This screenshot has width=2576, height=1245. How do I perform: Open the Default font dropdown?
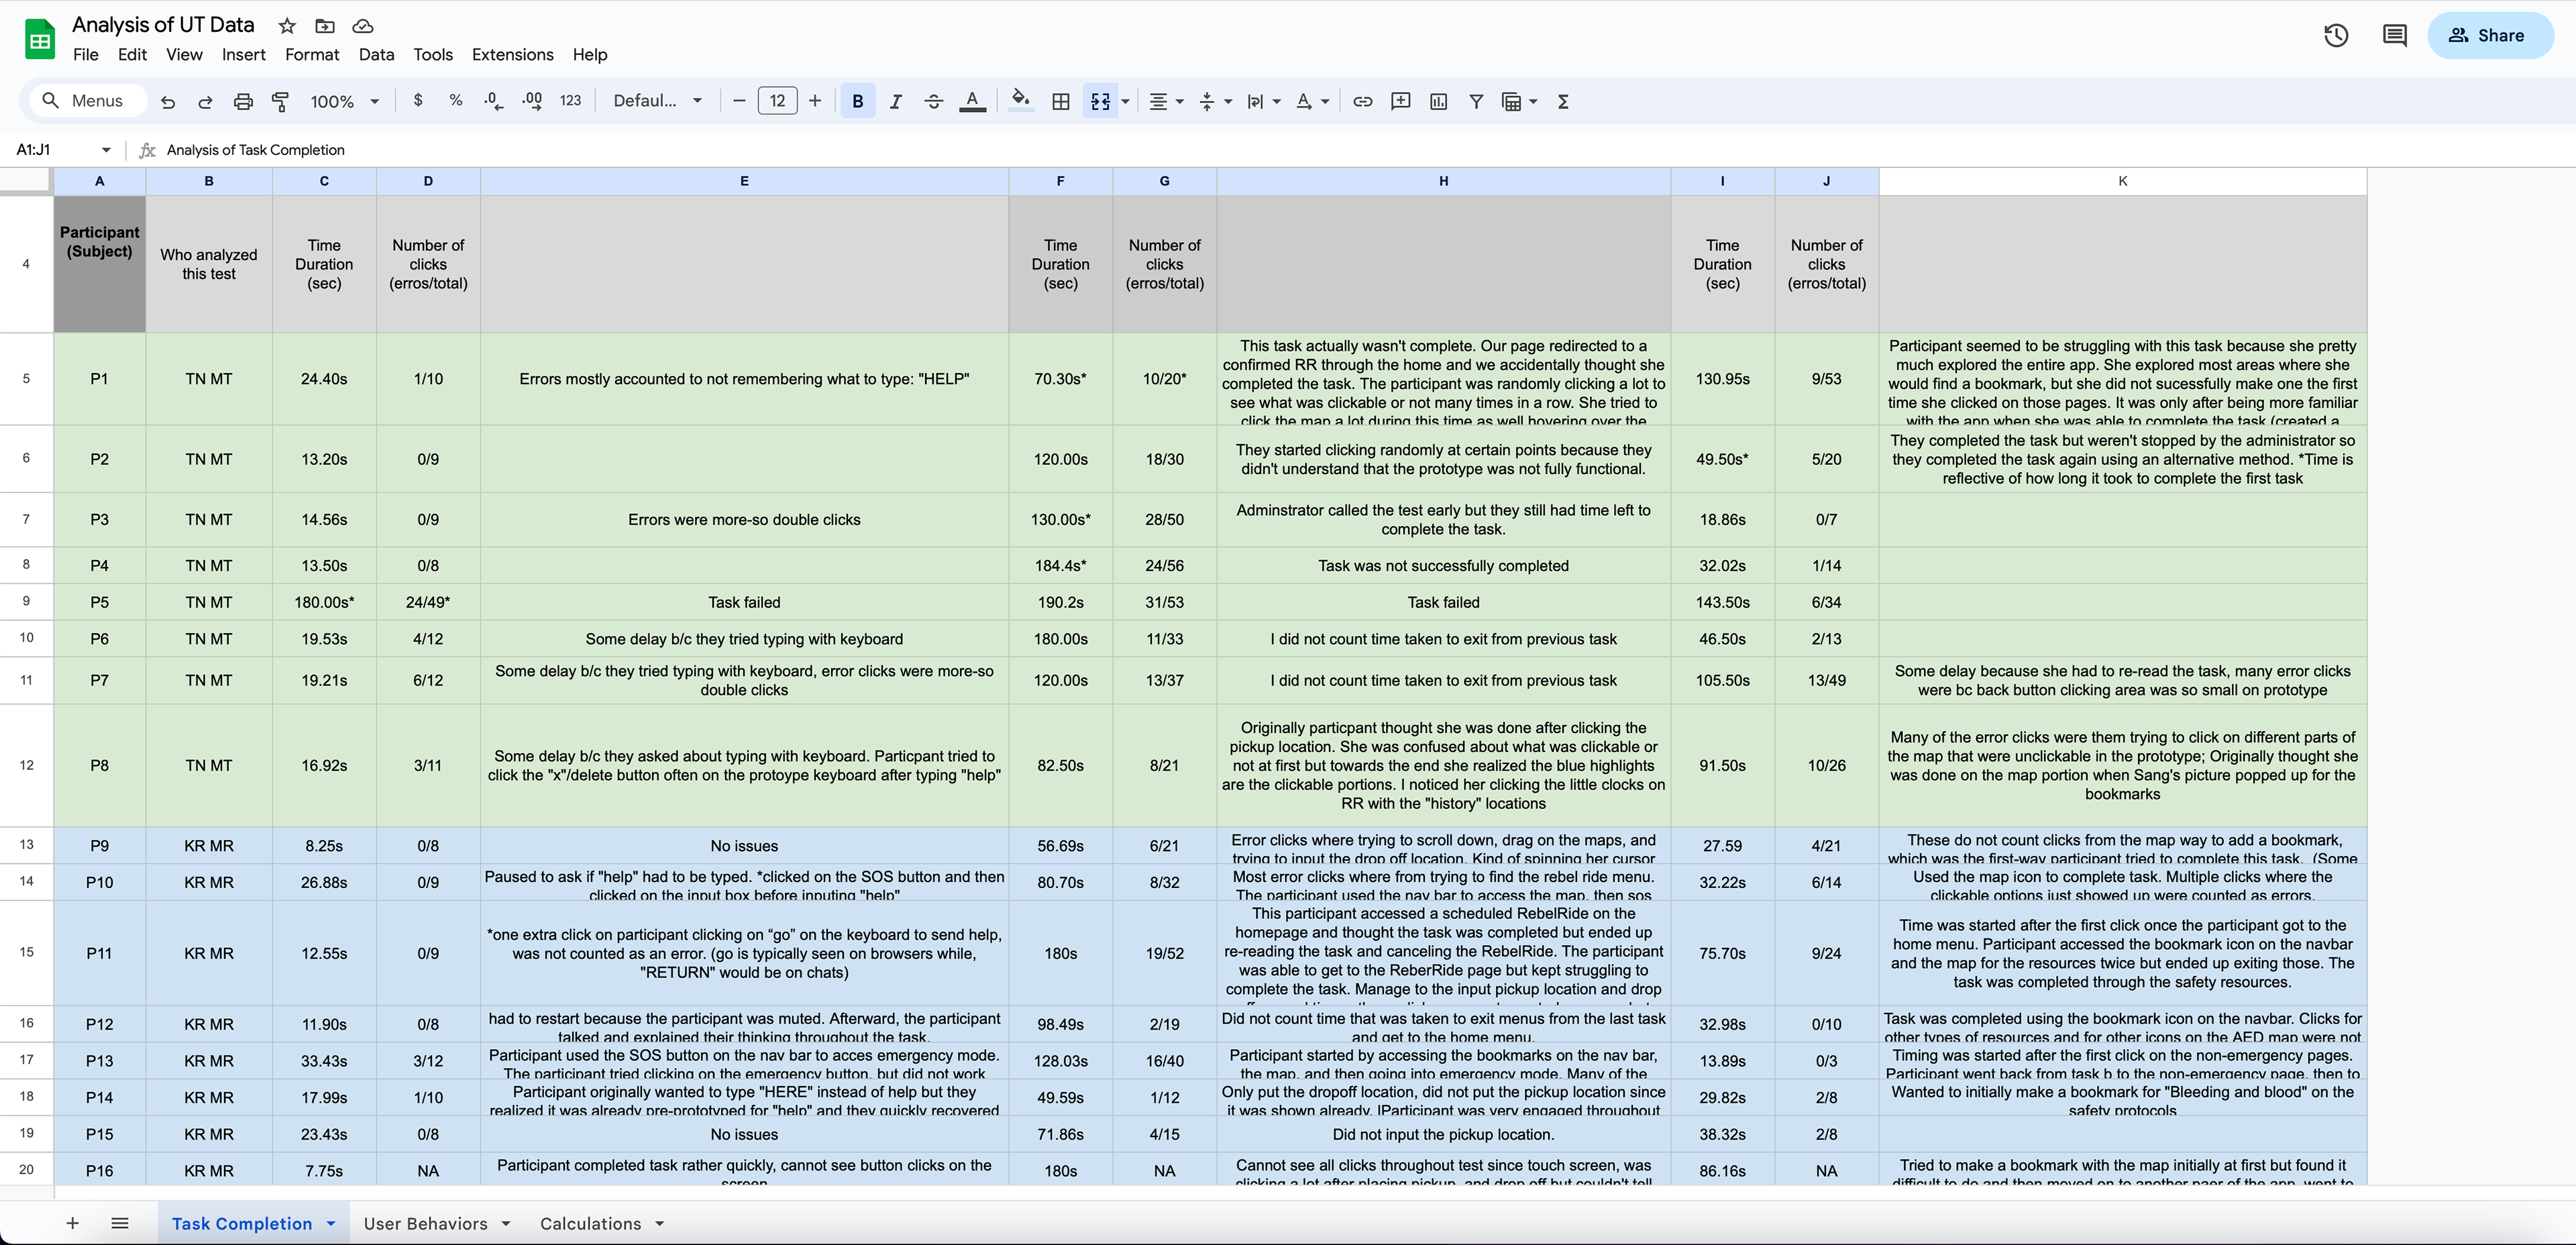point(657,101)
